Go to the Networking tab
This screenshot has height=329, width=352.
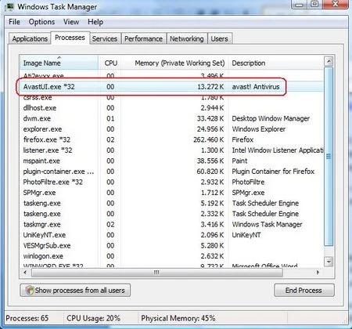[x=187, y=39]
